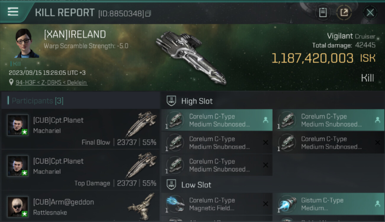
Task: Select Arm@geddon Rattlesnake participant portrait
Action: 18,206
